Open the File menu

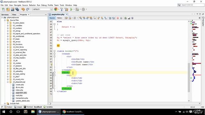coord(2,5)
